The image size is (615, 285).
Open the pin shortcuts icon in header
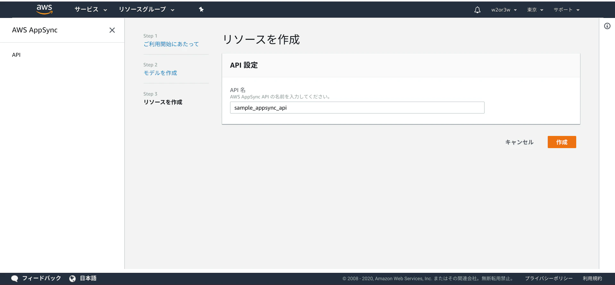[x=201, y=10]
